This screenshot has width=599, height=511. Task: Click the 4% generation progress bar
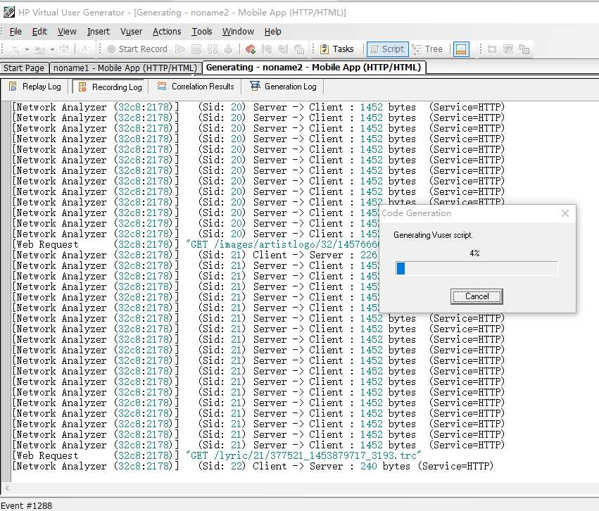pos(477,268)
